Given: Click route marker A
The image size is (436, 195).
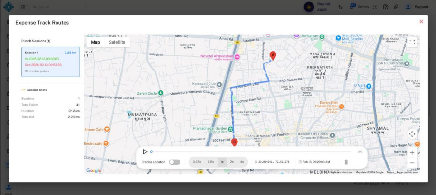Looking at the screenshot, I should (273, 56).
